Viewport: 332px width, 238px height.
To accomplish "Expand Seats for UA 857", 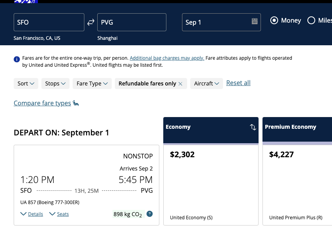I will click(x=59, y=214).
